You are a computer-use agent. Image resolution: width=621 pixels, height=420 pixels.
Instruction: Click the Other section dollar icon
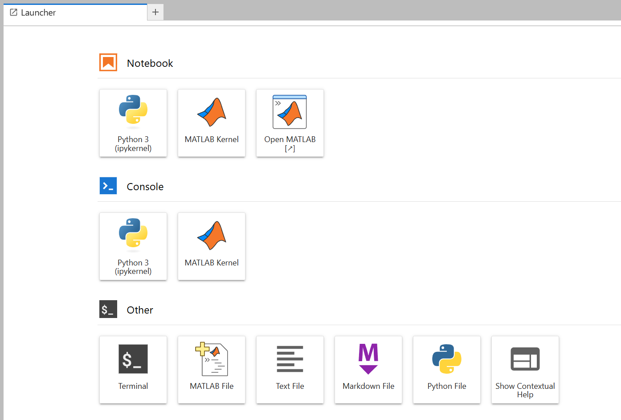tap(108, 309)
